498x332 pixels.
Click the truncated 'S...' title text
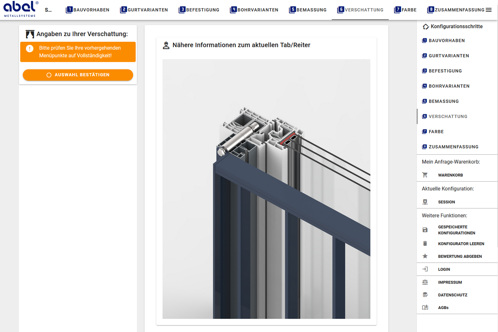point(48,10)
